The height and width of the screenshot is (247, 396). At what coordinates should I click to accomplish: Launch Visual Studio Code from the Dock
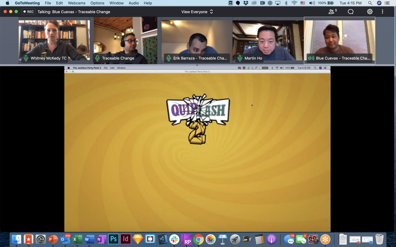[162, 239]
